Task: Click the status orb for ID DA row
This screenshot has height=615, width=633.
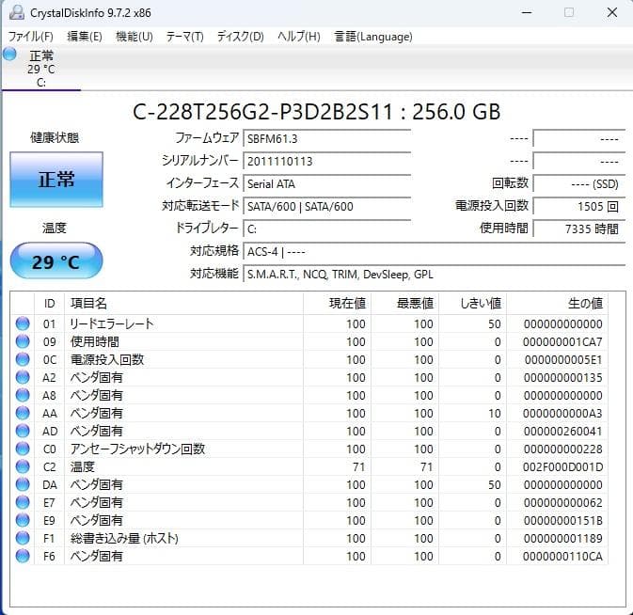Action: (x=23, y=484)
